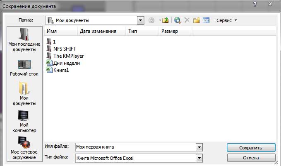This screenshot has width=281, height=166.
Task: Go to Рабочий стол in the sidebar
Action: coord(24,68)
